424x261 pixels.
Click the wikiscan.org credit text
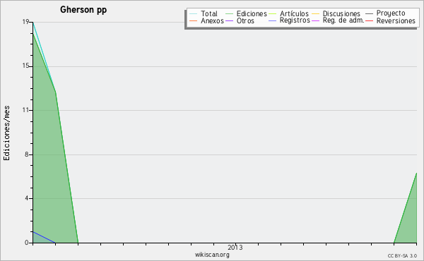(212, 255)
